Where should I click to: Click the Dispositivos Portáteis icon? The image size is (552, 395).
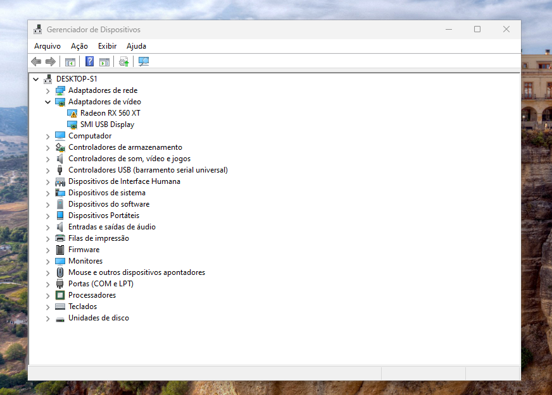coord(60,216)
